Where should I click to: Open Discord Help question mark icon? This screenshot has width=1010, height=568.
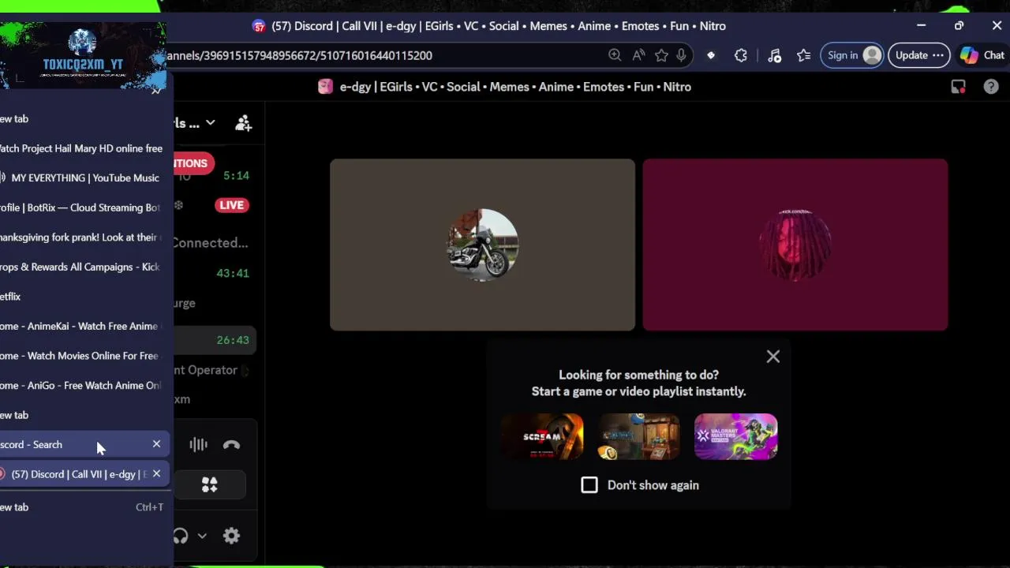pyautogui.click(x=991, y=87)
